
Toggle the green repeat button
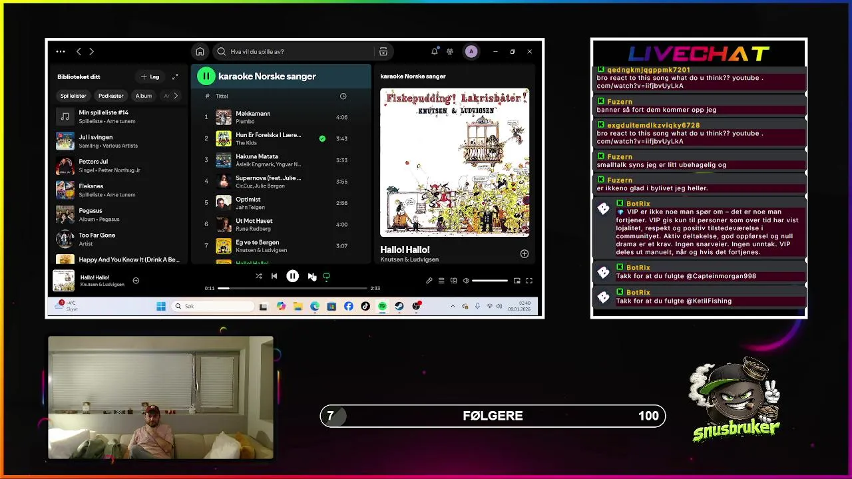click(326, 276)
